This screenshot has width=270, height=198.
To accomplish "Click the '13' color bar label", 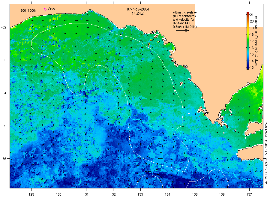I will 252,67.
